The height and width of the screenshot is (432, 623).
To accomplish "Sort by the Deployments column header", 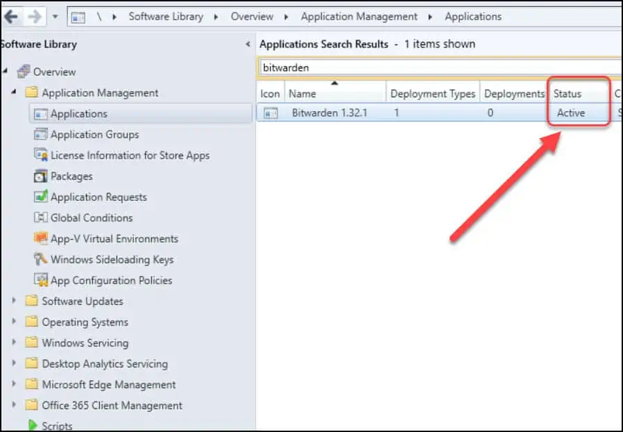I will point(514,94).
